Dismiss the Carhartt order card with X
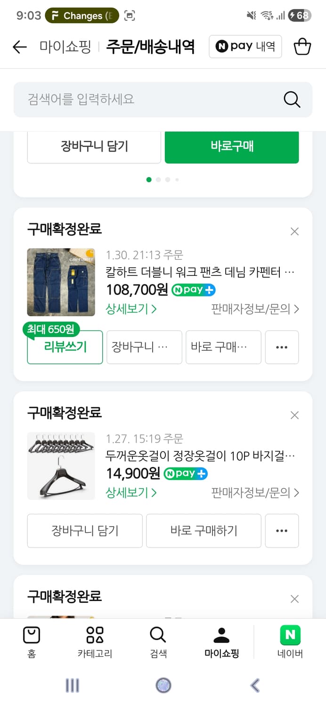 294,231
